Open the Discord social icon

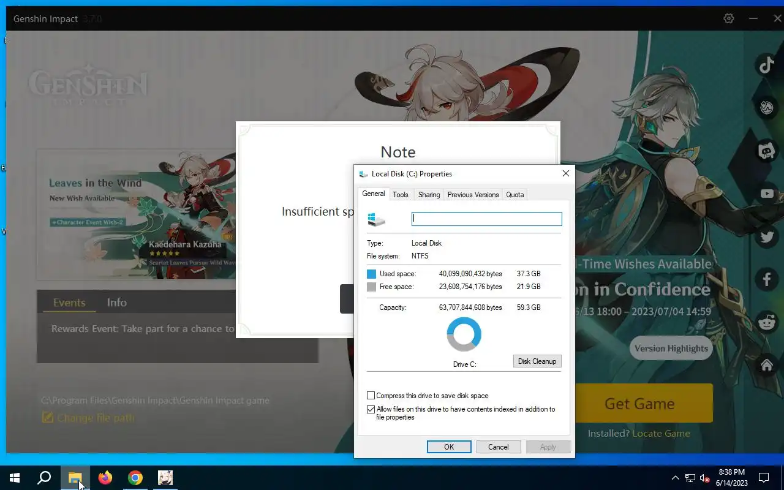point(767,151)
